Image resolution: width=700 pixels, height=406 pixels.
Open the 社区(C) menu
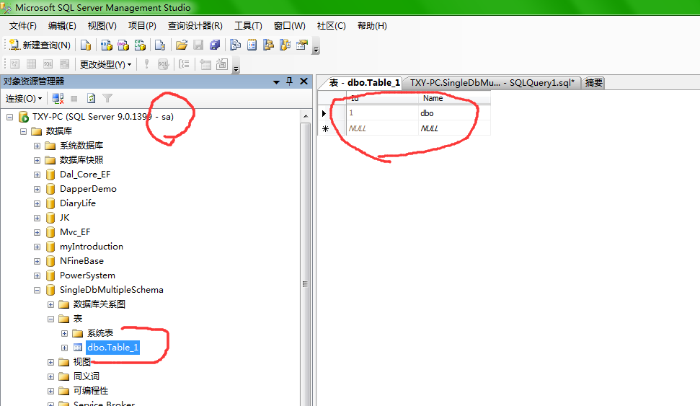(331, 26)
